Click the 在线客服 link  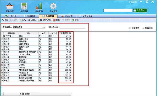click(133, 2)
